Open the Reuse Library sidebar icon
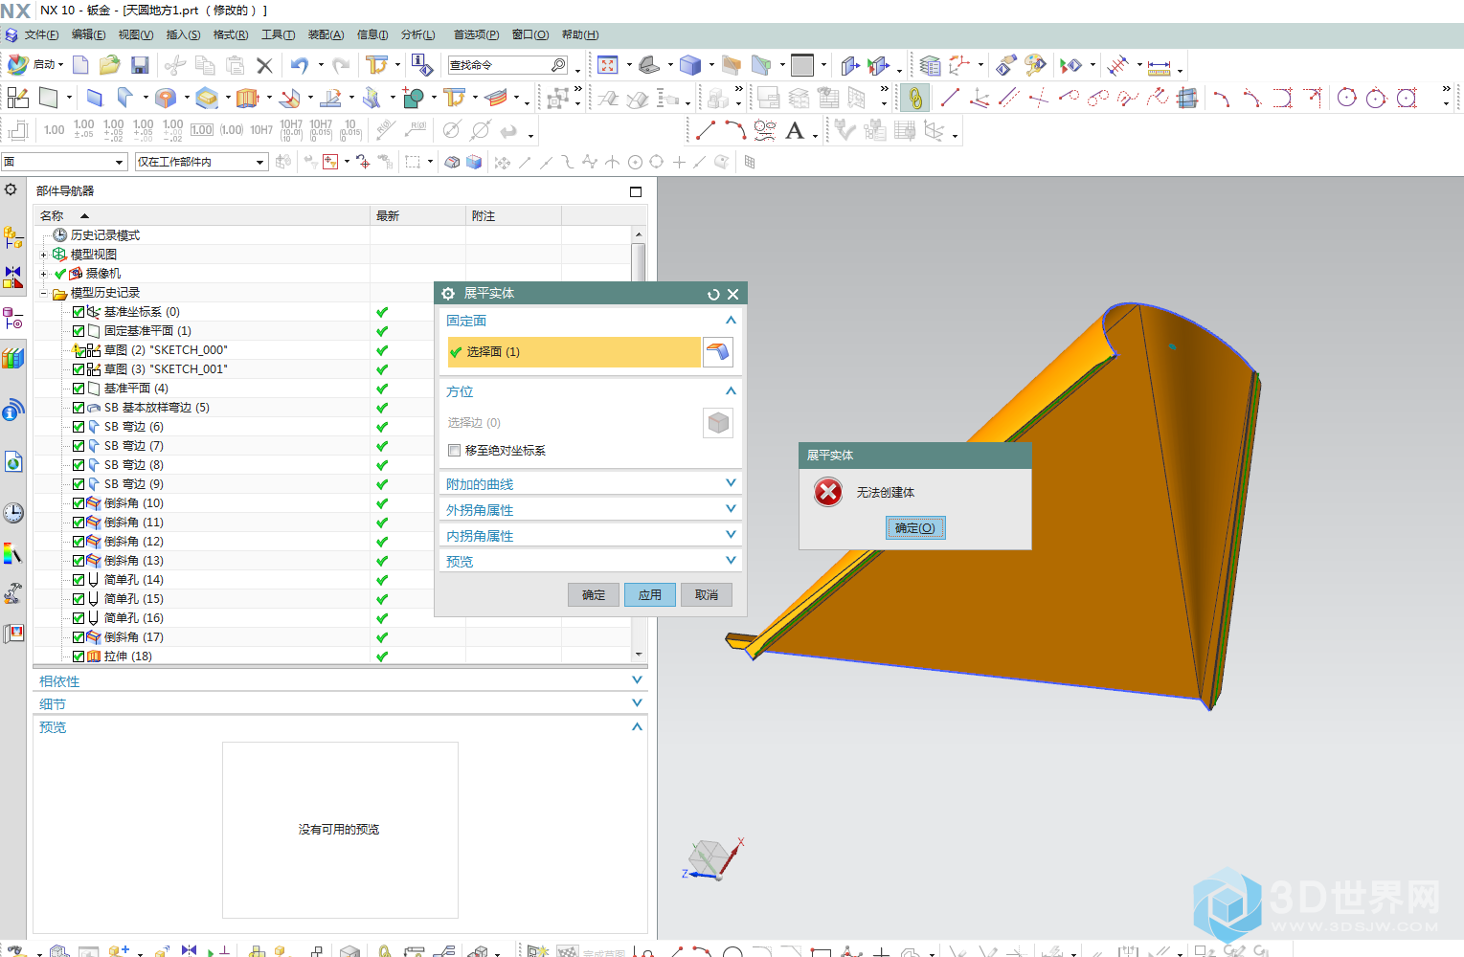The height and width of the screenshot is (957, 1464). tap(12, 359)
